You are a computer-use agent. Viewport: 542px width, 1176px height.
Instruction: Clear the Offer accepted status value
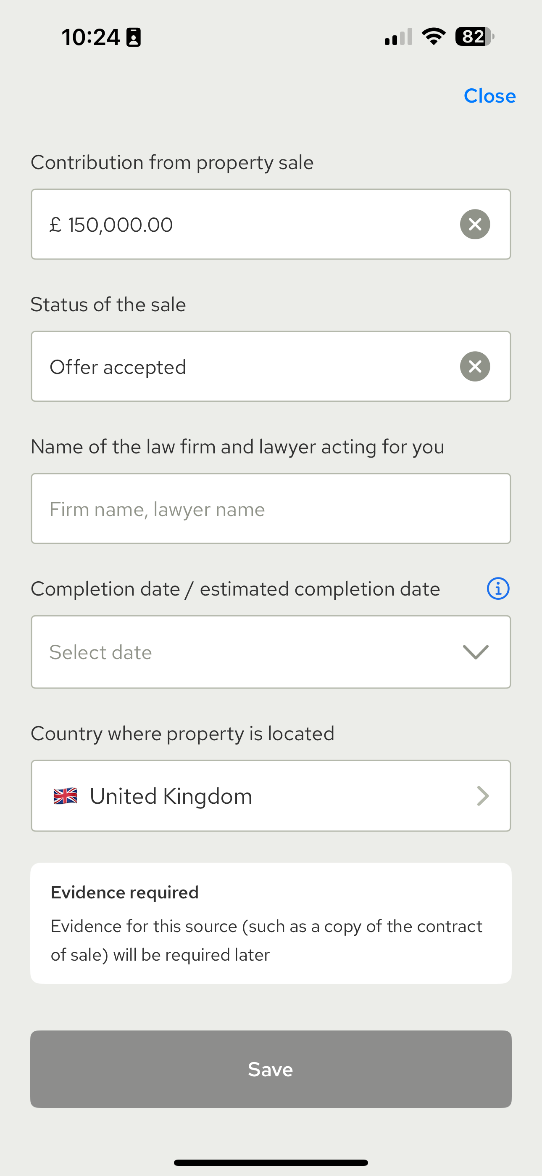tap(475, 366)
